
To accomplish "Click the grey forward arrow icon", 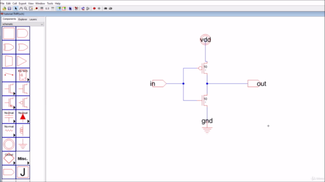I will 100,9.
